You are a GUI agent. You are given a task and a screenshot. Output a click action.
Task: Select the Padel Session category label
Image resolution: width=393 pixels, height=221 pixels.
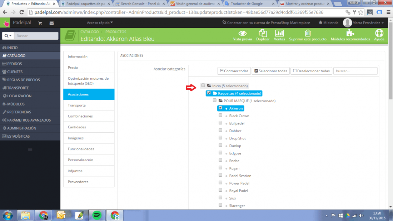pyautogui.click(x=240, y=176)
